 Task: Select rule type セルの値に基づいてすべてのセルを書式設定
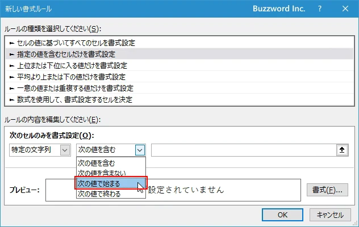tap(179, 43)
